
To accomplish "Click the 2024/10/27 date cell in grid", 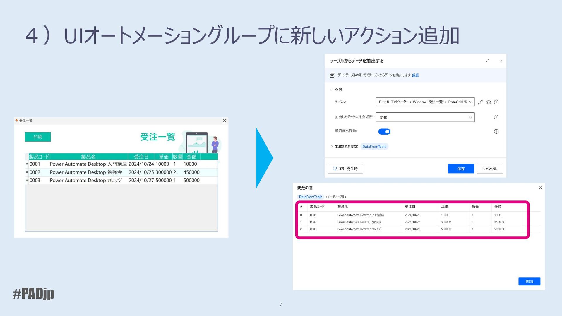I will [141, 181].
